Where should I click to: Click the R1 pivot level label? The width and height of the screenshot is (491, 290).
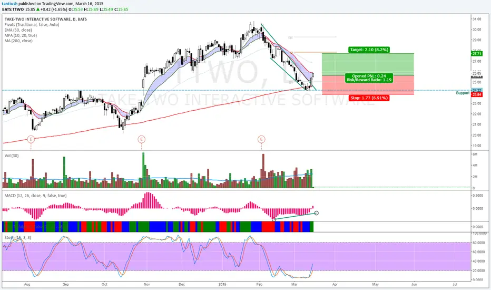coord(291,37)
